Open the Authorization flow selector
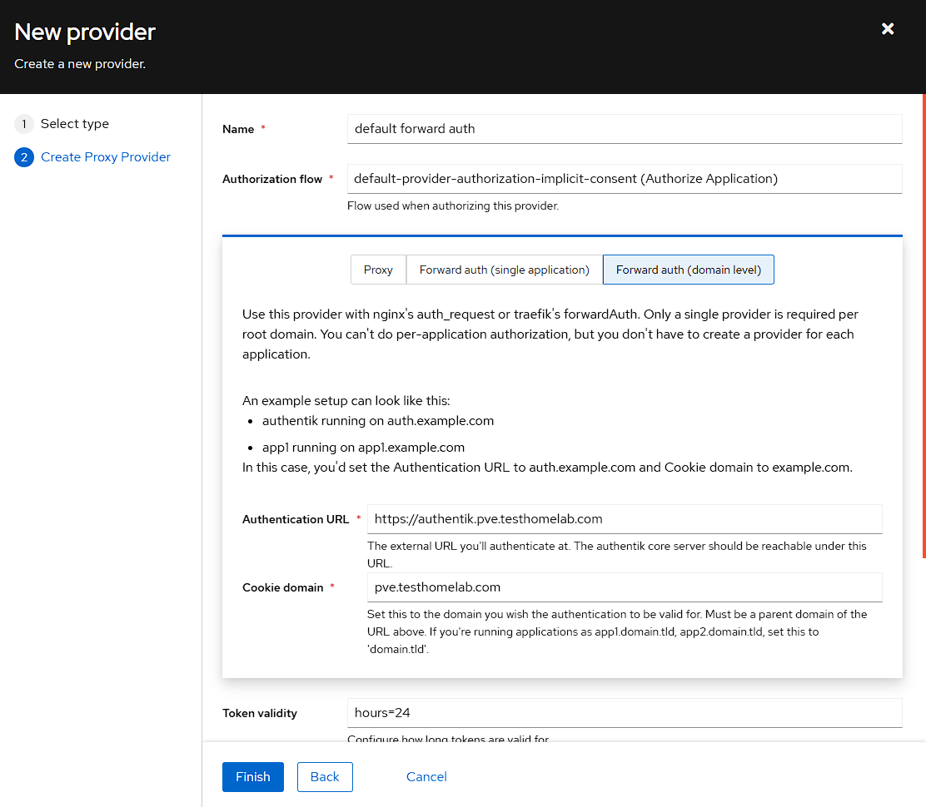The width and height of the screenshot is (926, 807). click(x=624, y=179)
